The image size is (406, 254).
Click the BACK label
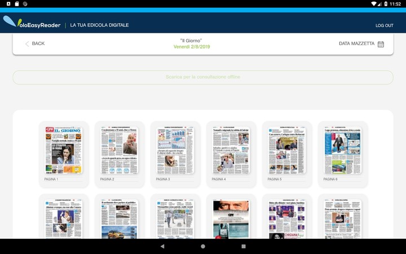point(38,43)
